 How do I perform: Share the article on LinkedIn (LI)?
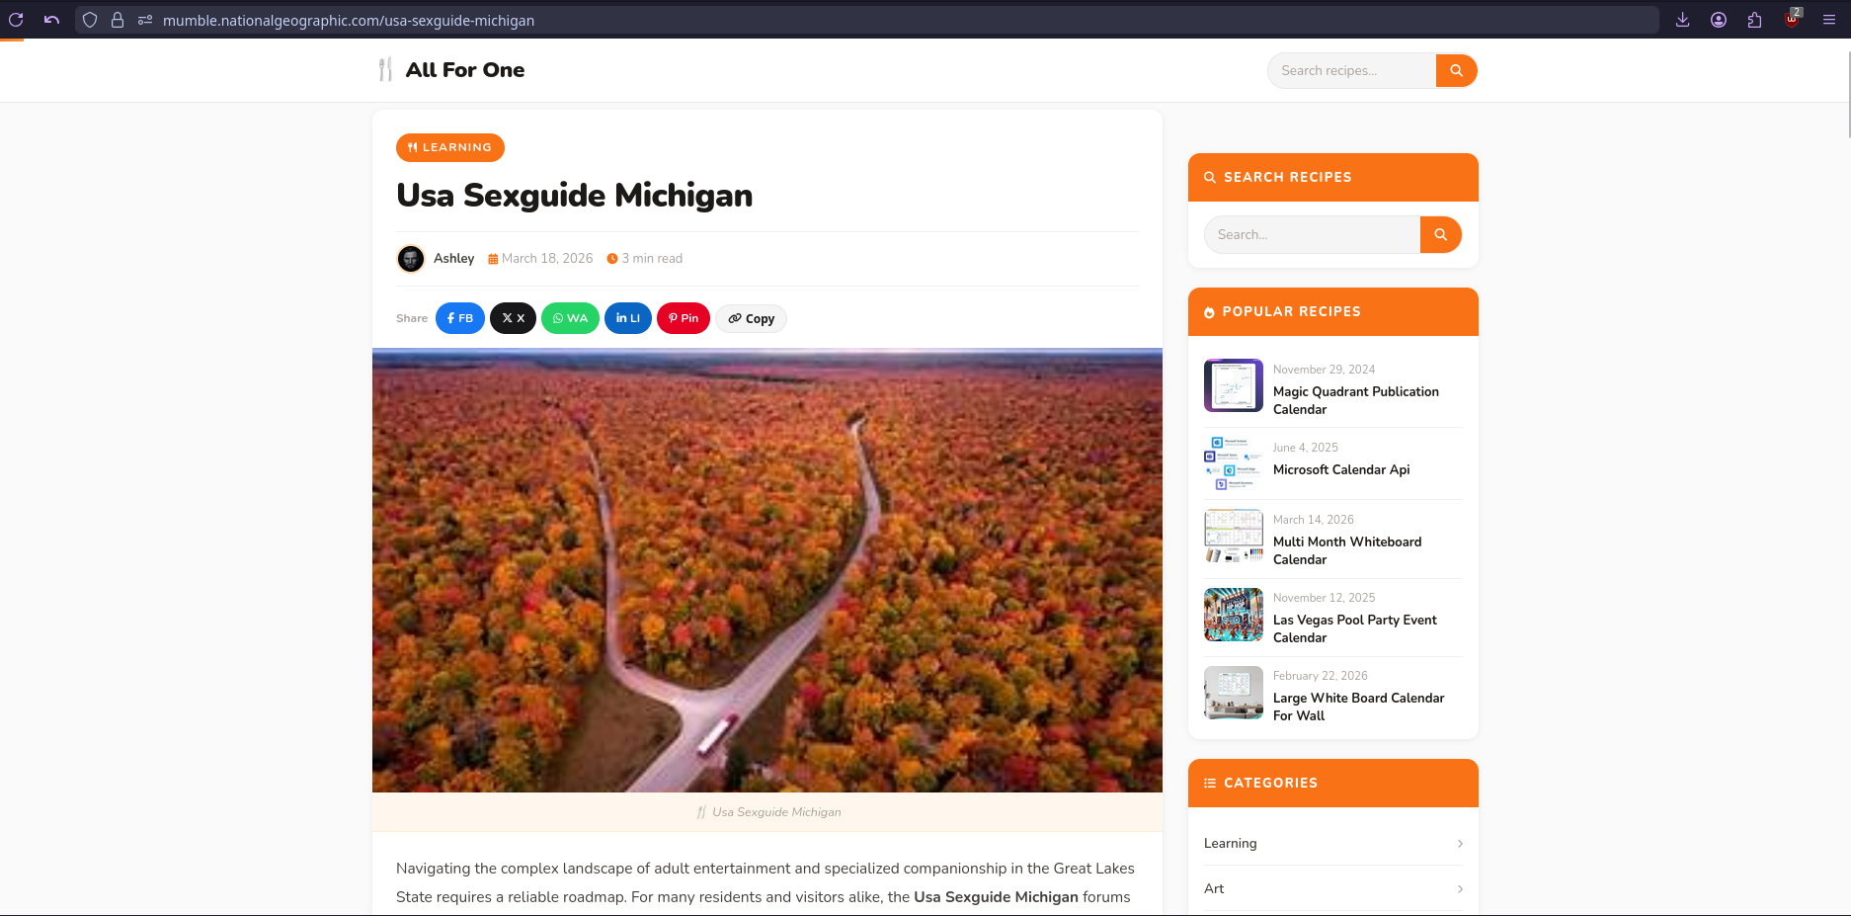(x=628, y=318)
